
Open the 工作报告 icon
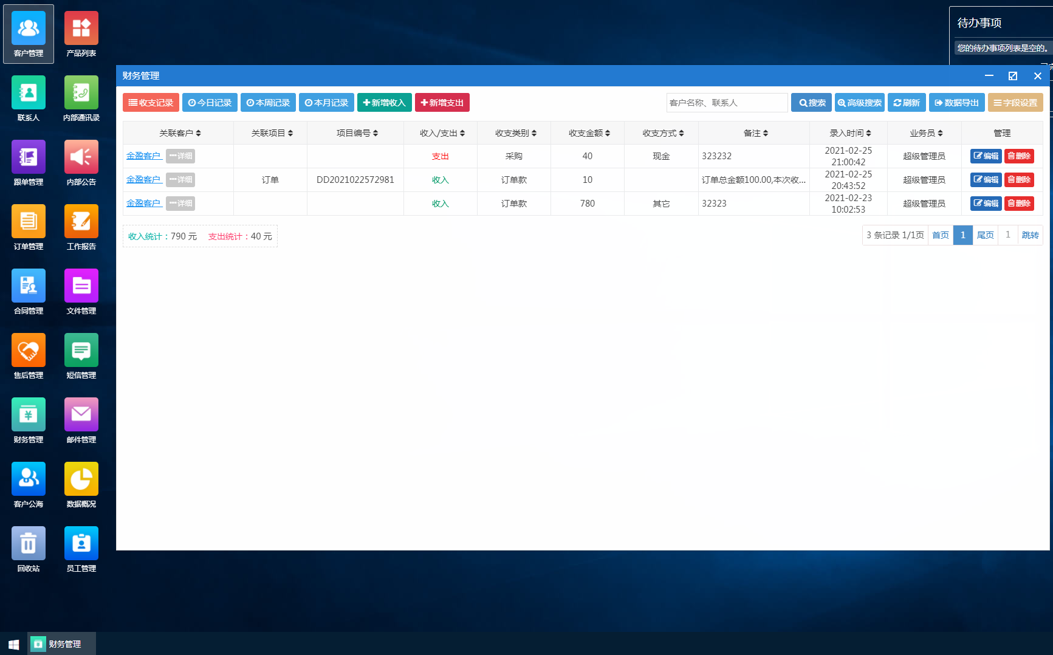coord(81,227)
